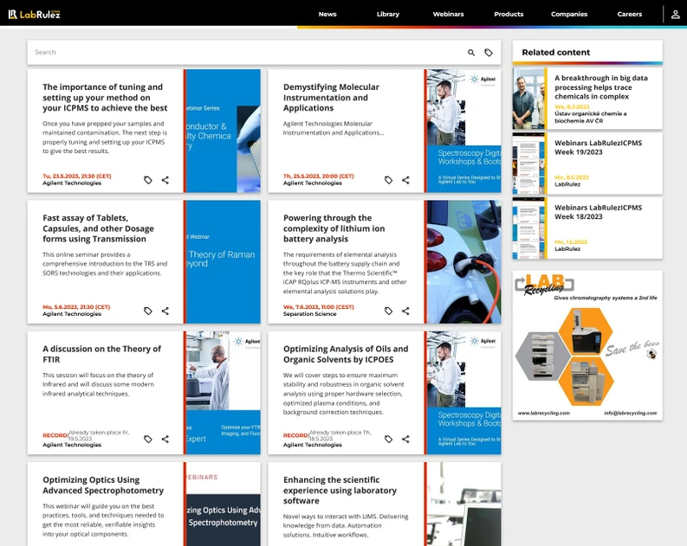Click tag icon on Demystifying Molecular Instrumentation card
Viewport: 687px width, 546px height.
coord(389,180)
